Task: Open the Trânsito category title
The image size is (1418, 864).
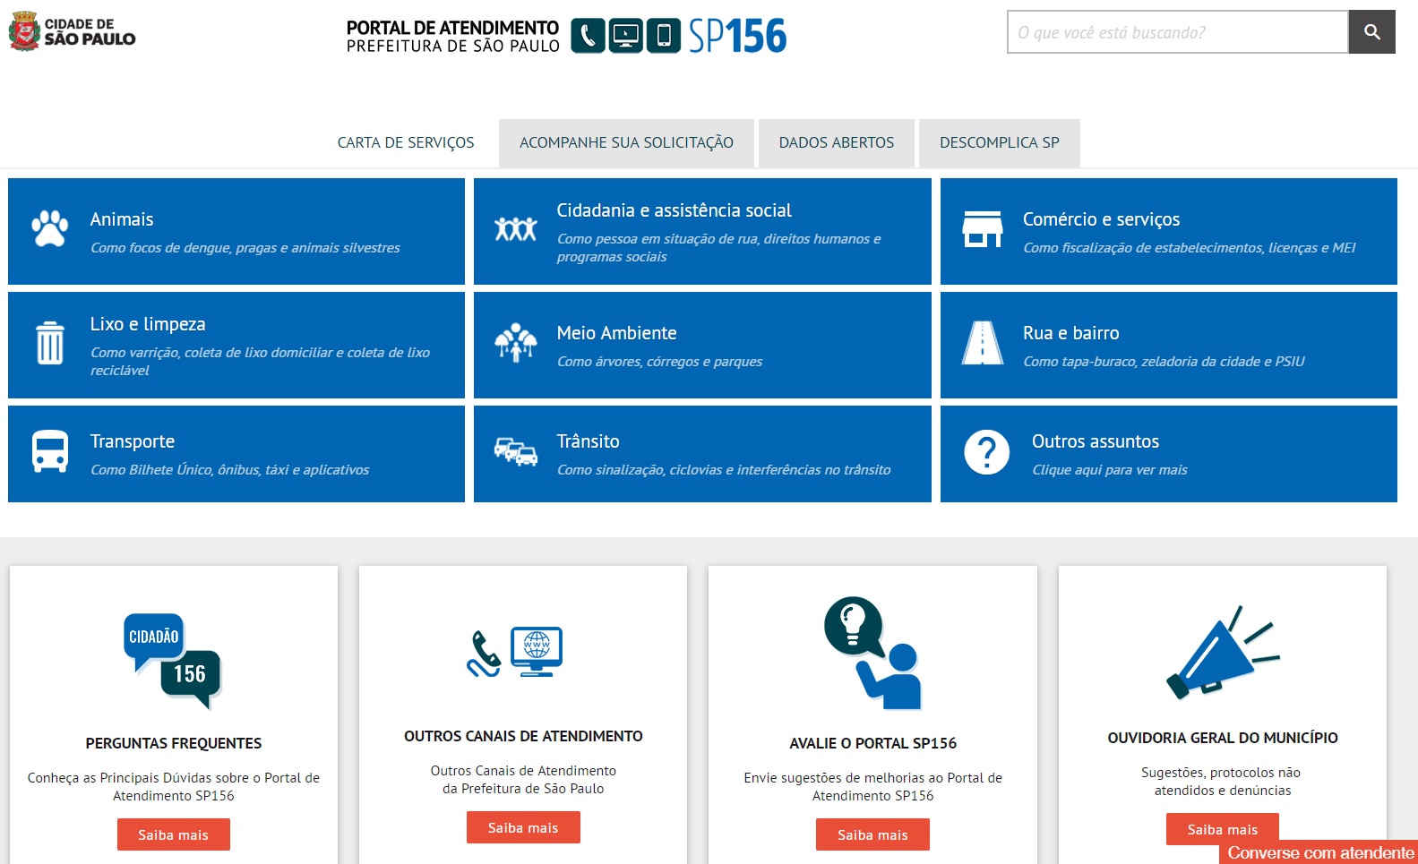Action: click(589, 441)
